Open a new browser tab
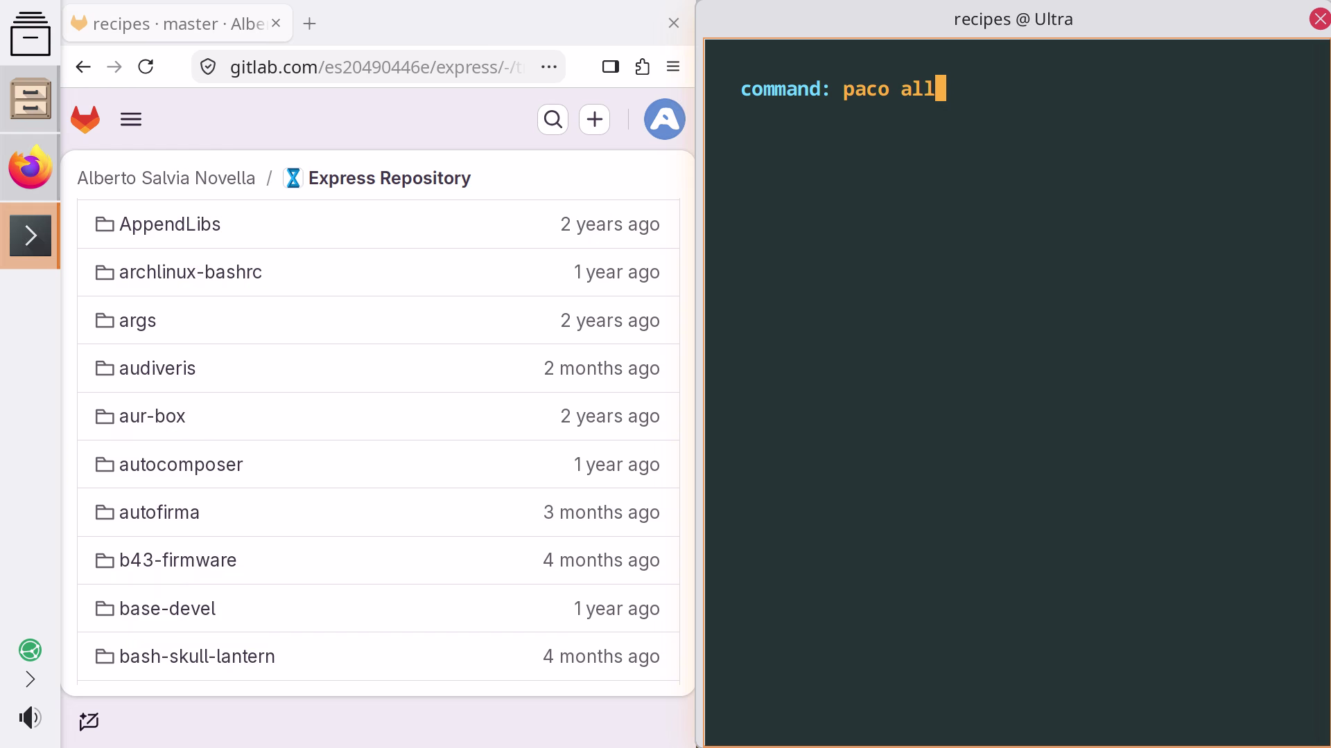 (x=310, y=24)
